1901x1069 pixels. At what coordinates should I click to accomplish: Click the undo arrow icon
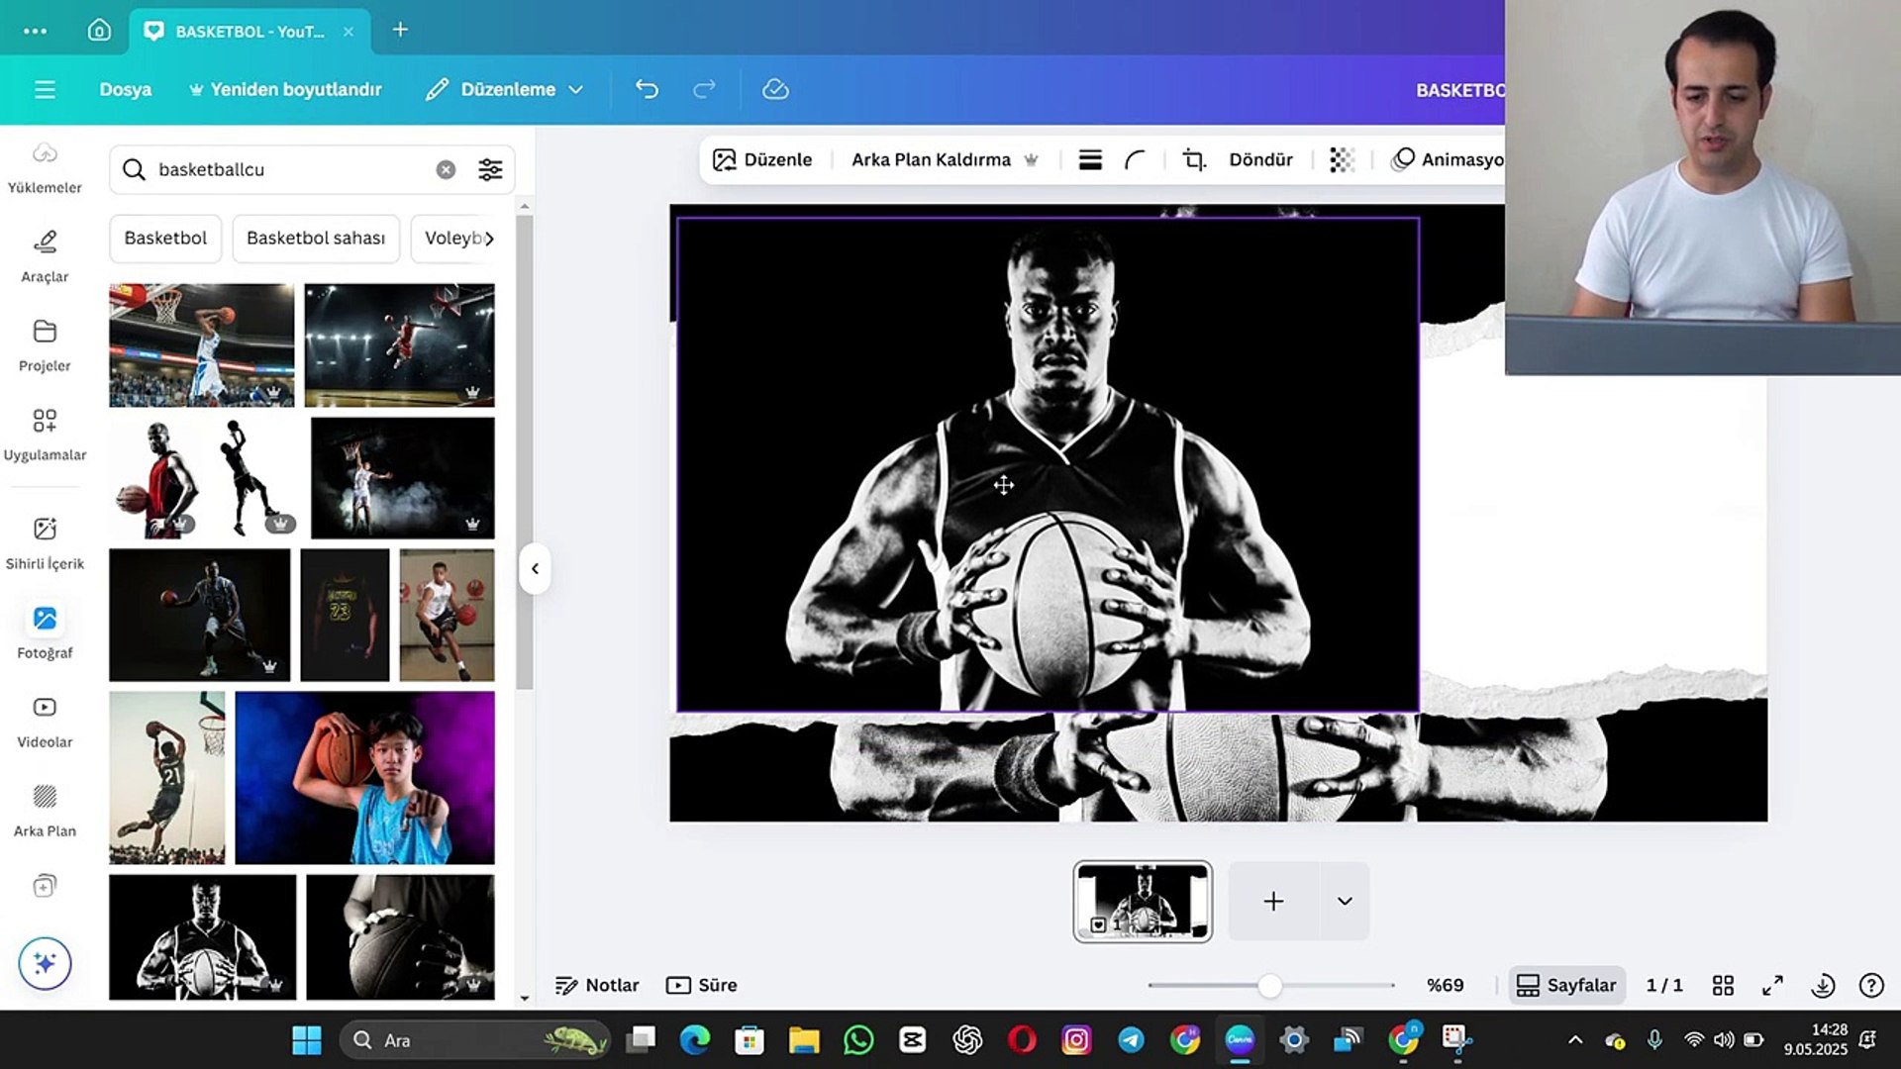point(647,89)
